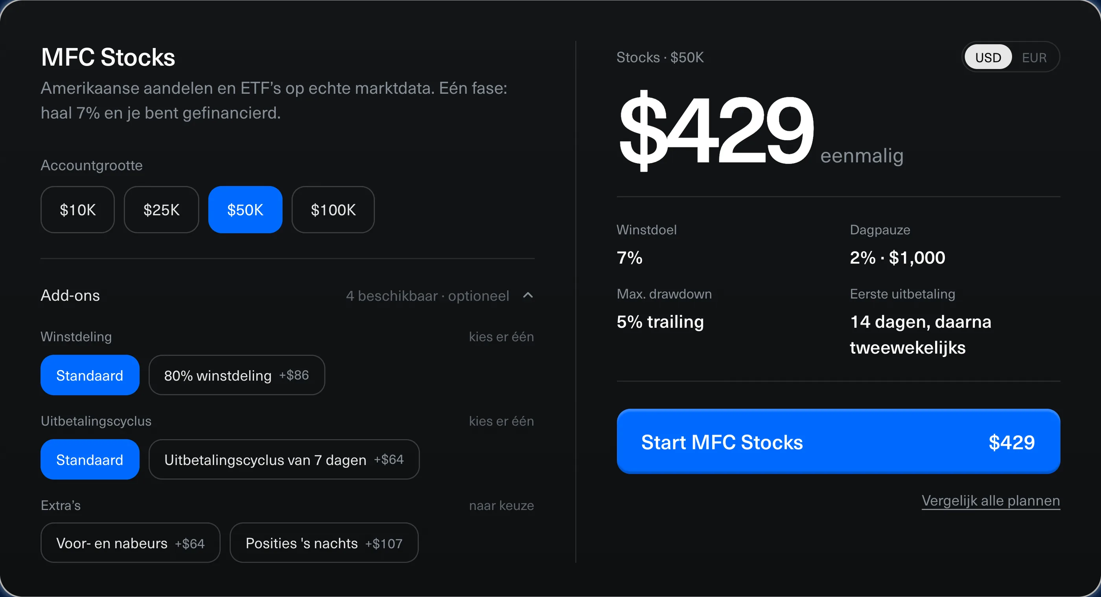Select Standaard under Winstdeling
The height and width of the screenshot is (597, 1101).
90,375
